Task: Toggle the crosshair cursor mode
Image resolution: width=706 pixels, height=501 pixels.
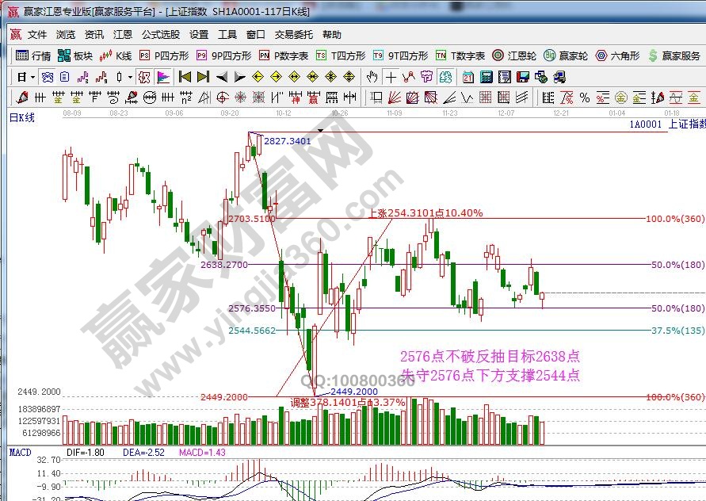Action: 391,77
